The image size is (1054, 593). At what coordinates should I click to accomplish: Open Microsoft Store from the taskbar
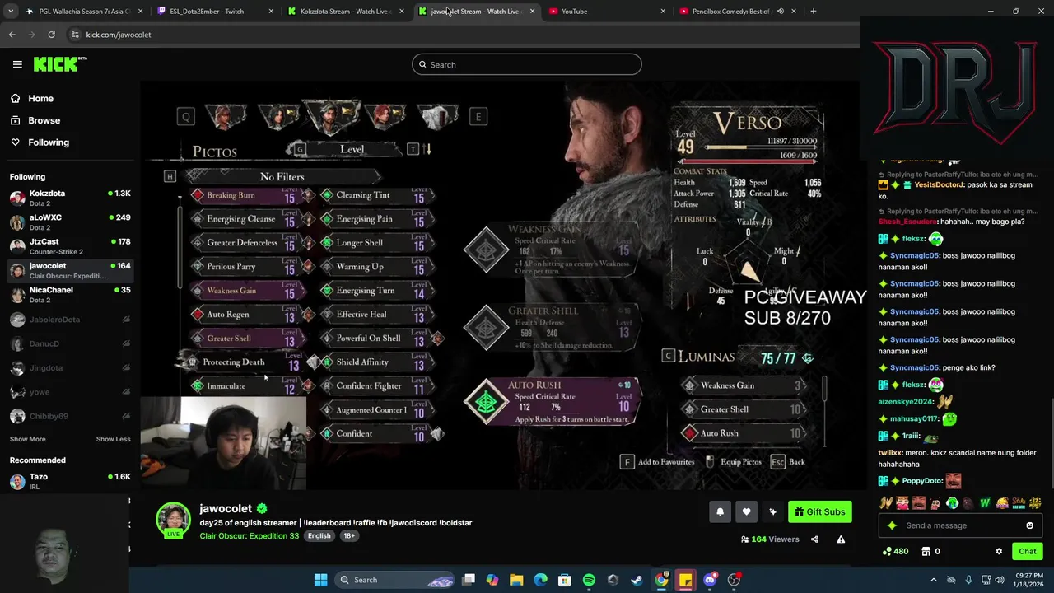pos(565,580)
